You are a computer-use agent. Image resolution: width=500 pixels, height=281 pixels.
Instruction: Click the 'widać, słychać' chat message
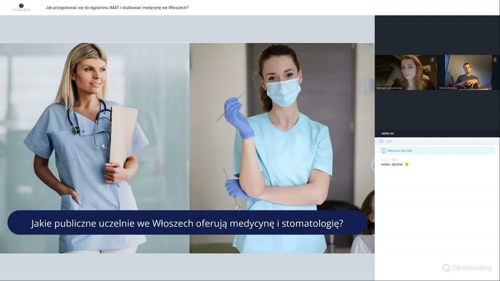point(395,162)
